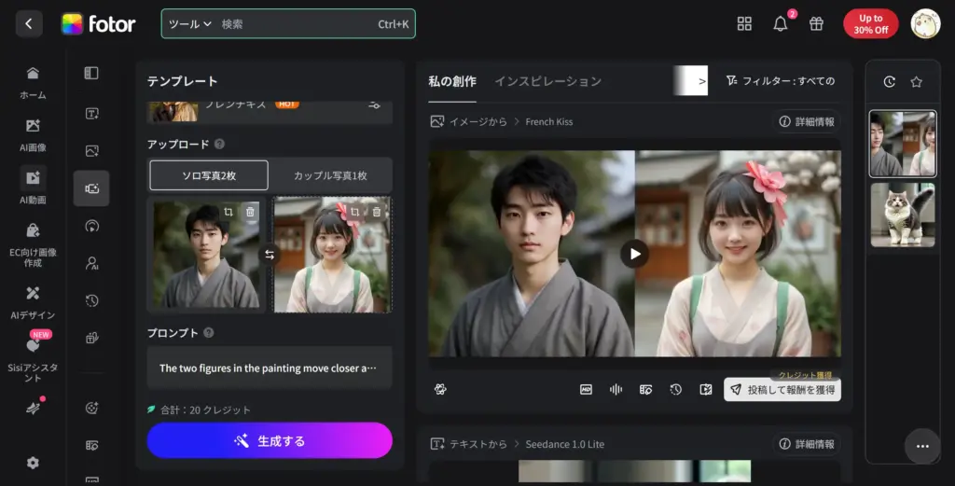Open the user profile avatar
The width and height of the screenshot is (955, 486).
(925, 23)
